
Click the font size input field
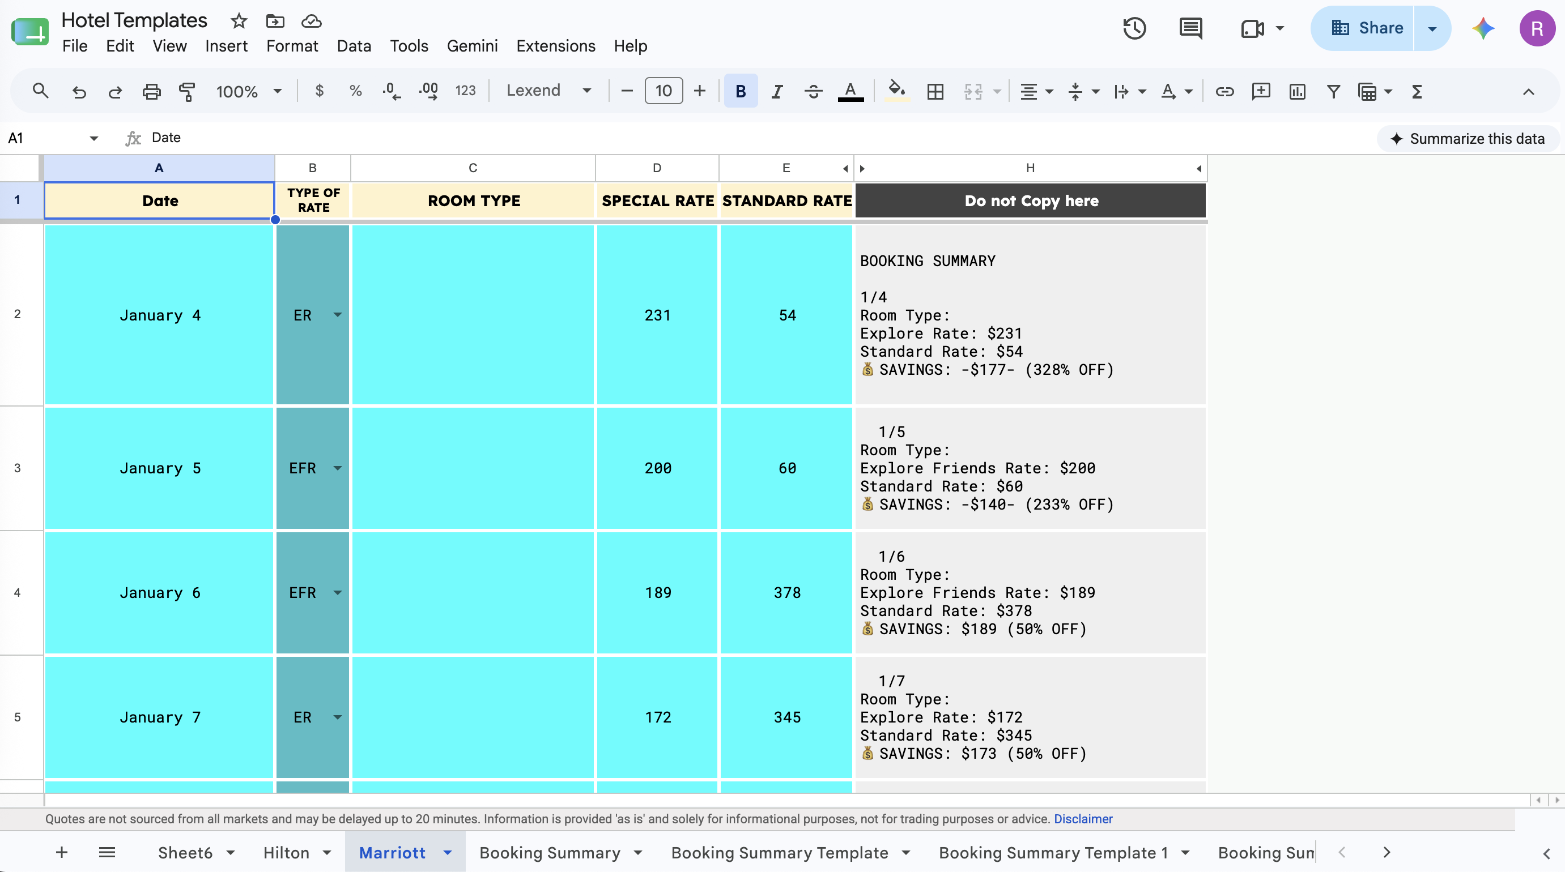point(664,91)
